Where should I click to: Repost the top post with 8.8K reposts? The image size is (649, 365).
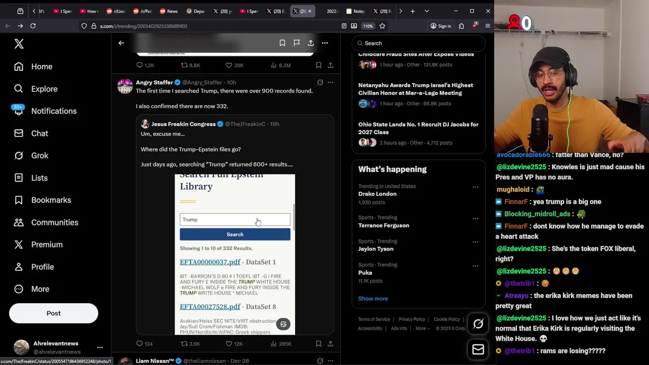point(191,65)
